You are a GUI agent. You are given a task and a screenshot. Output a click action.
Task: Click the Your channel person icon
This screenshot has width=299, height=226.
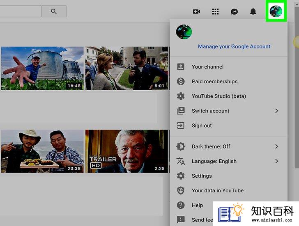pyautogui.click(x=181, y=67)
